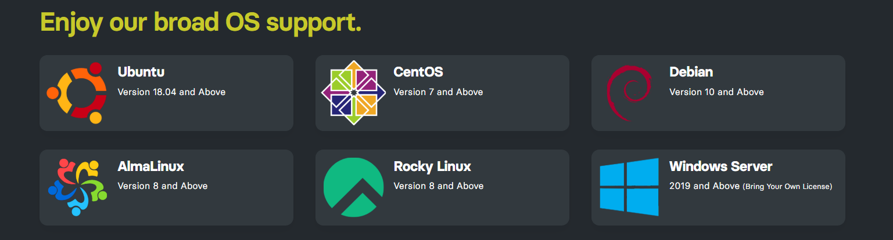Click "Version 18.04 and Above" text
This screenshot has width=893, height=240.
(x=171, y=92)
